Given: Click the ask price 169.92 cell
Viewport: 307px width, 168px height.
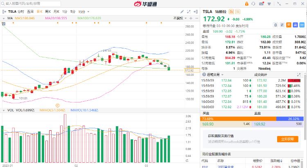Looking at the screenshot, I should pyautogui.click(x=277, y=124).
